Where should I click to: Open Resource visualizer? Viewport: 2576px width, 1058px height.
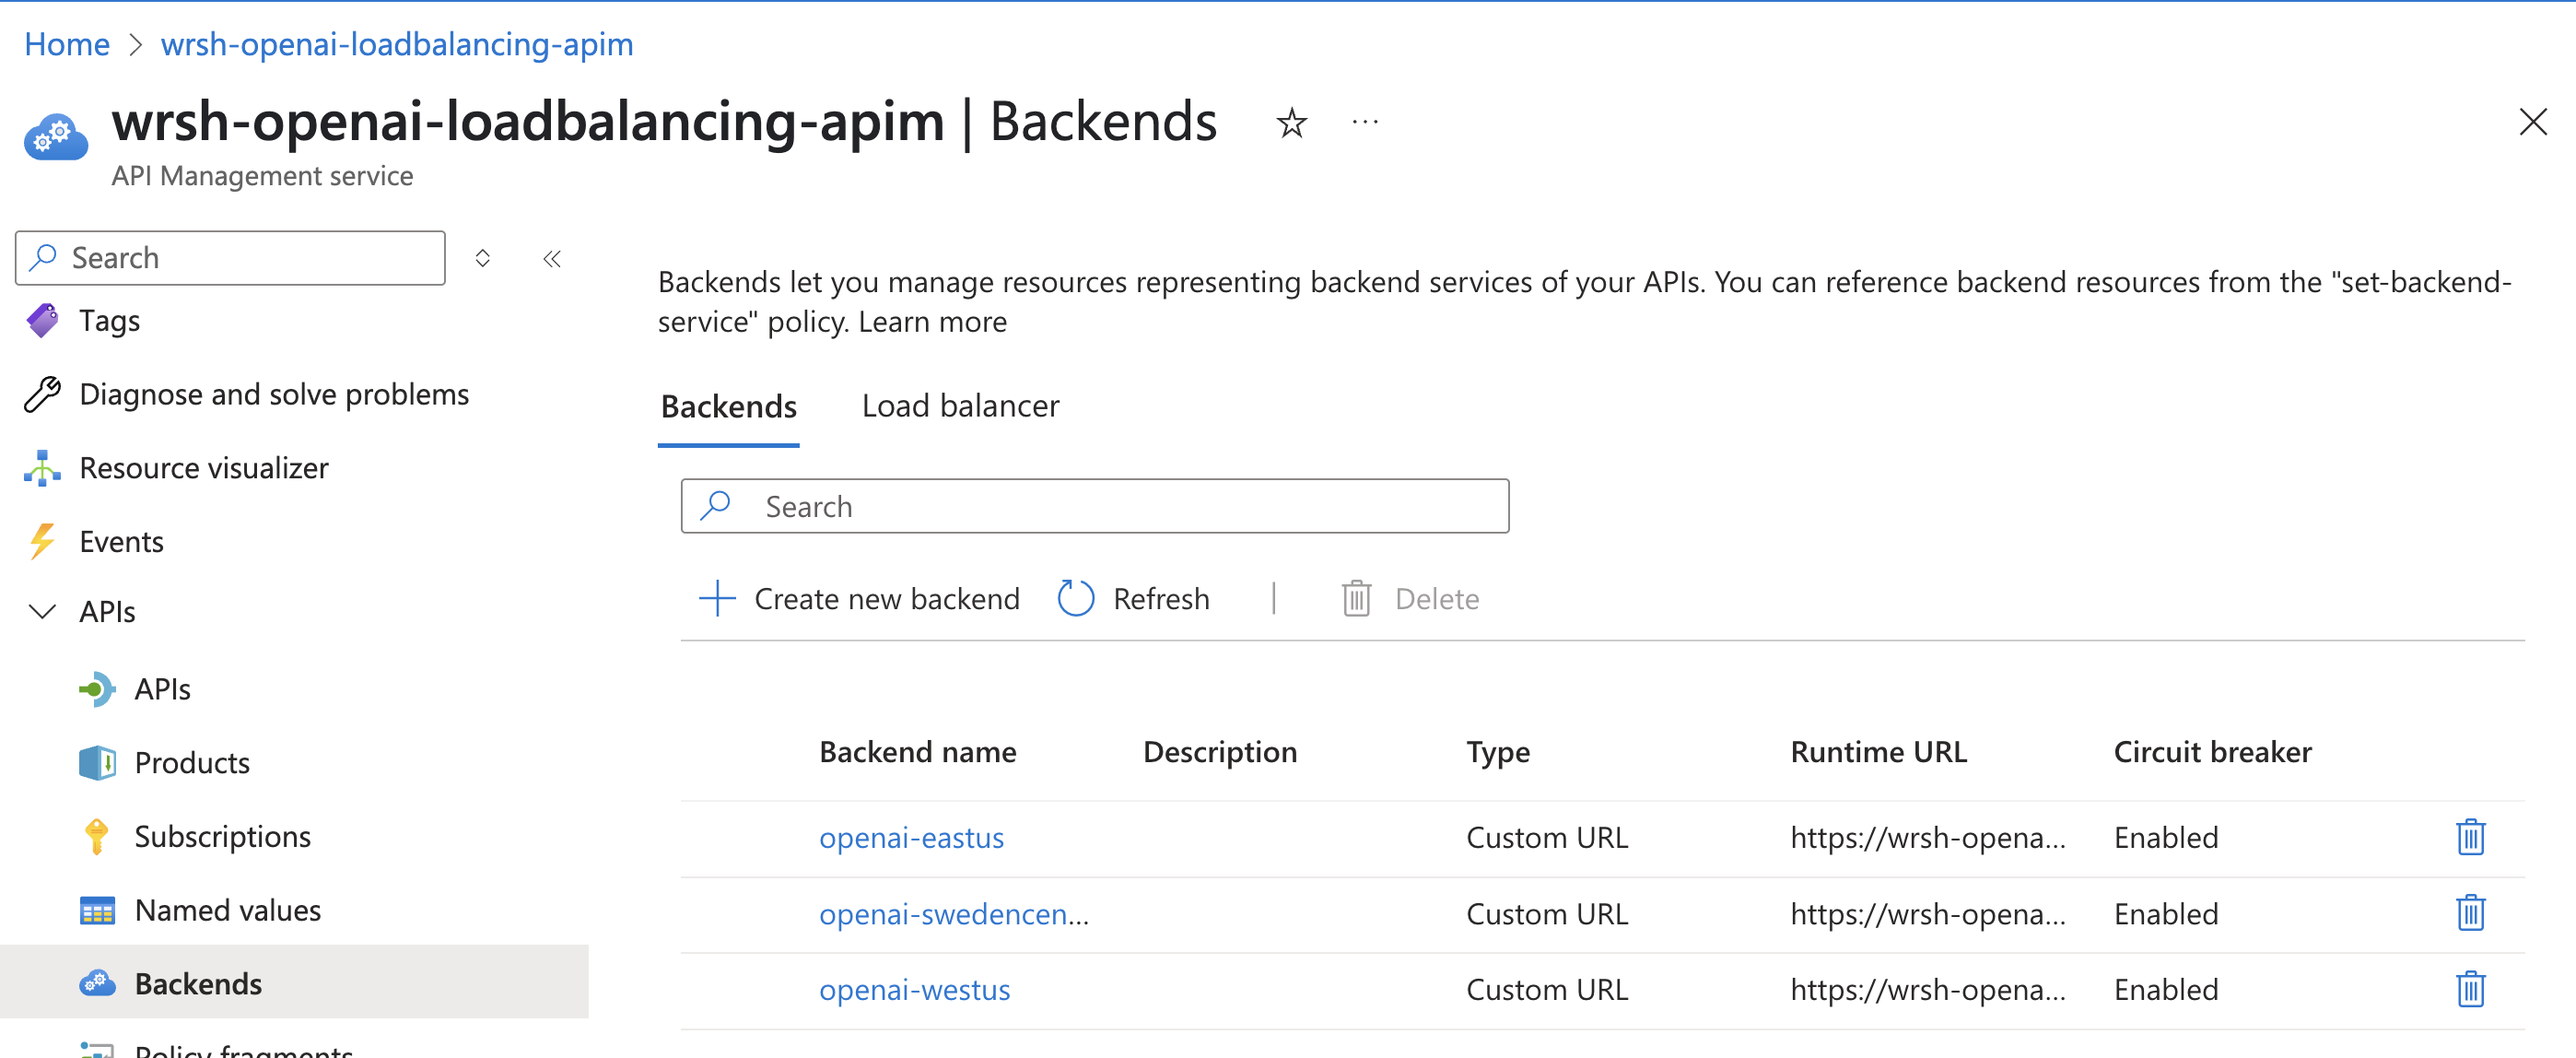point(204,468)
